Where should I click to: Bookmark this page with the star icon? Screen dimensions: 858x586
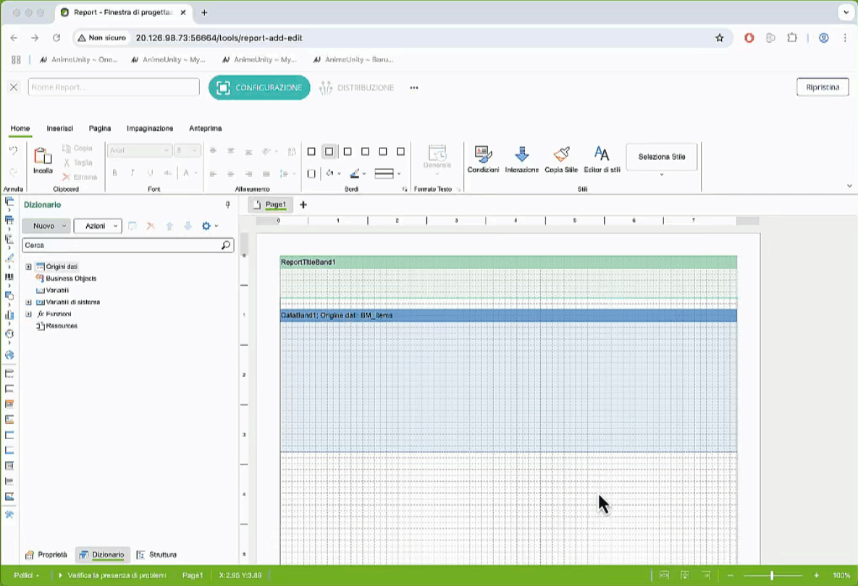pyautogui.click(x=720, y=38)
